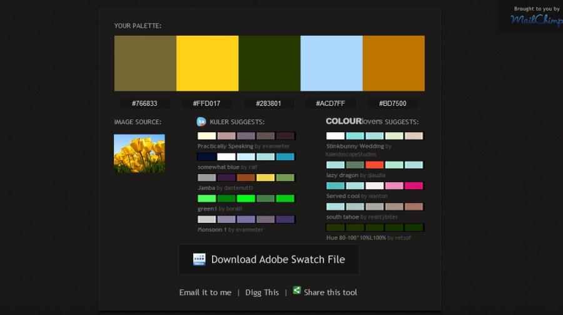563x315 pixels.
Task: Click the south tahoe palette link
Action: pos(343,217)
